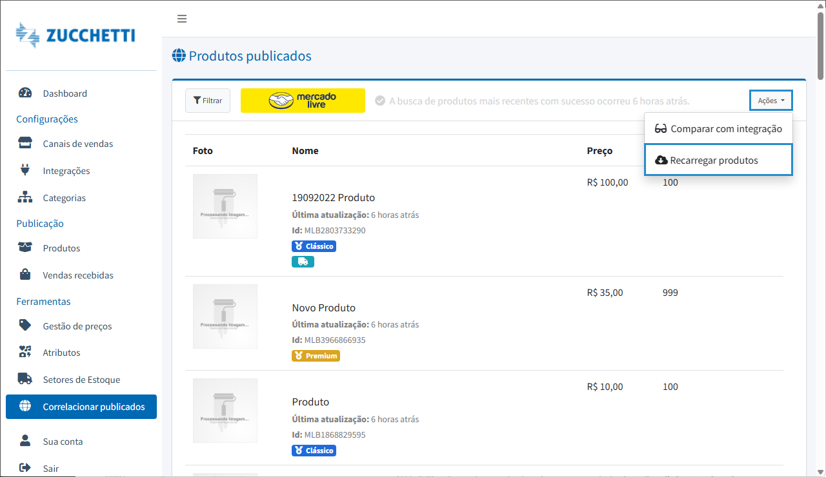
Task: Click the Dashboard gauge icon
Action: [25, 93]
